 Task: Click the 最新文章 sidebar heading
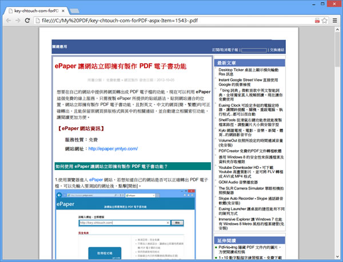[x=226, y=63]
